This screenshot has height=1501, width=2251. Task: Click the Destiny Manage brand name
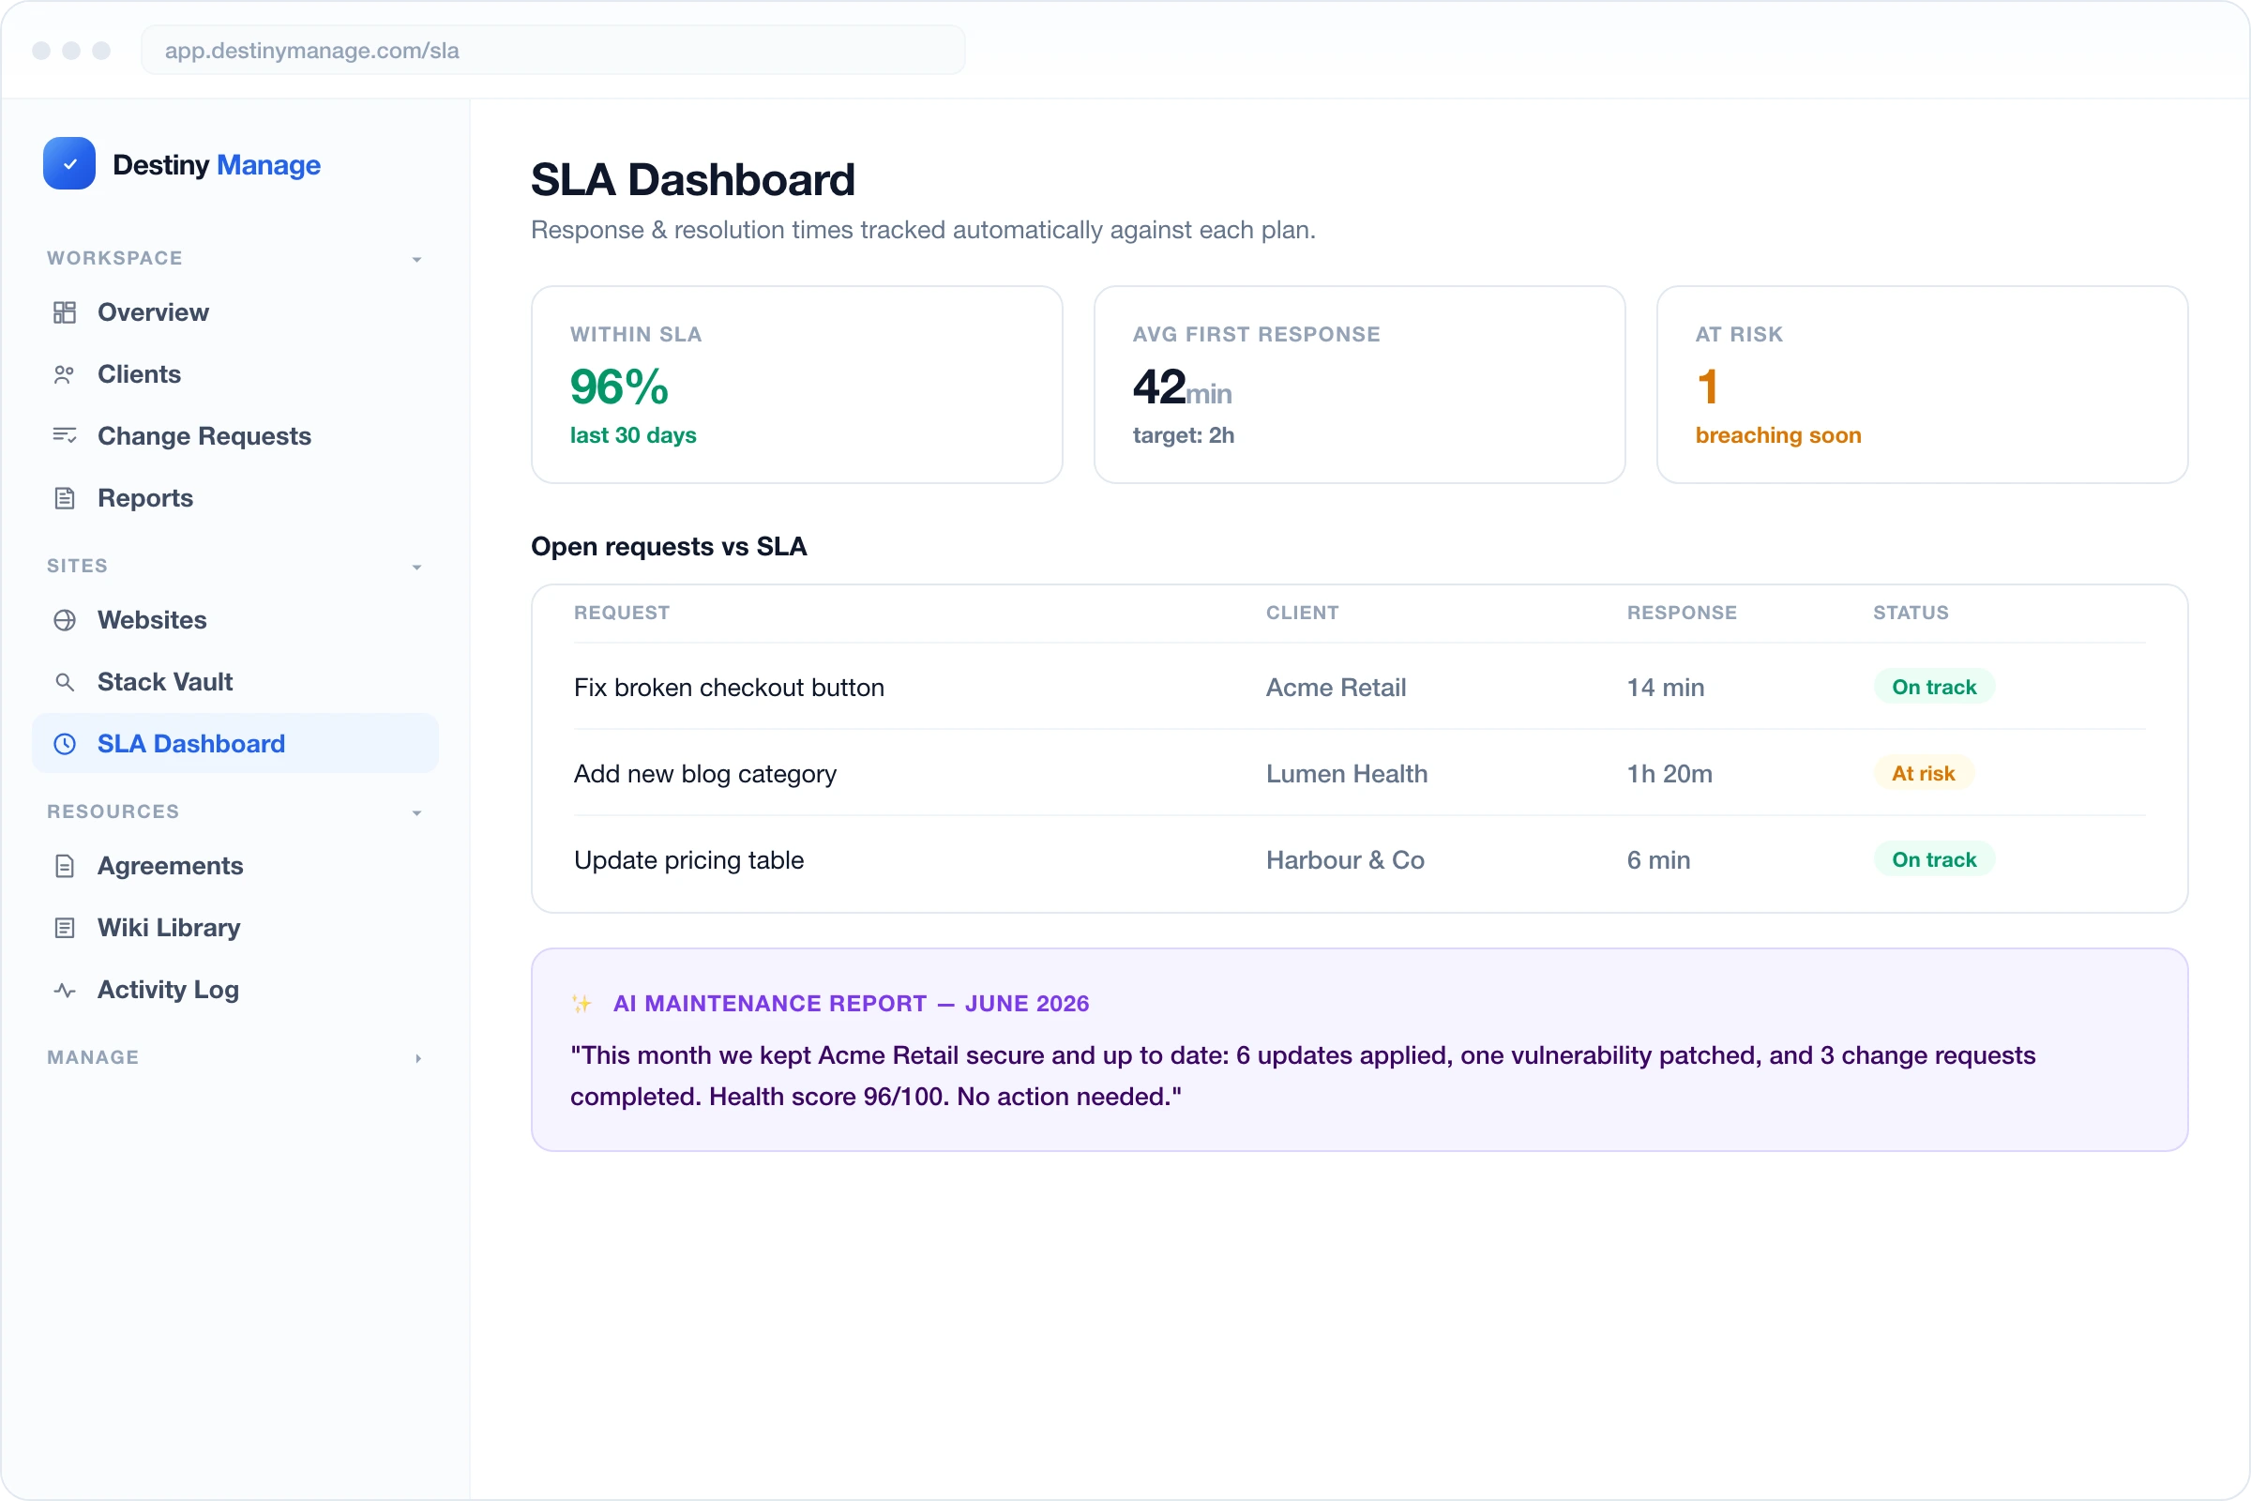point(217,165)
